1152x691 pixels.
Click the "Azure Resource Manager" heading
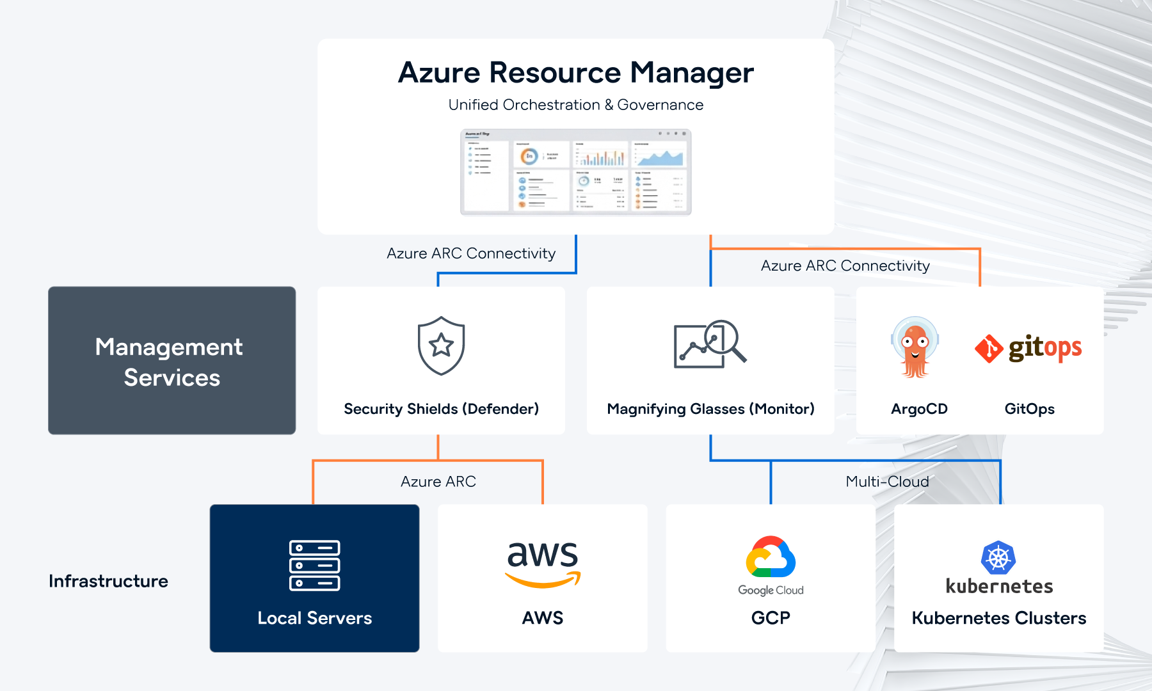[x=576, y=72]
